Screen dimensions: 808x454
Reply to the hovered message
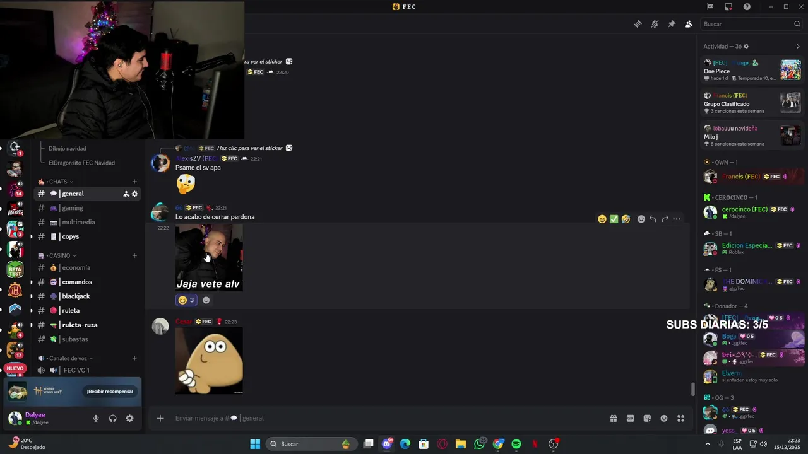(653, 219)
